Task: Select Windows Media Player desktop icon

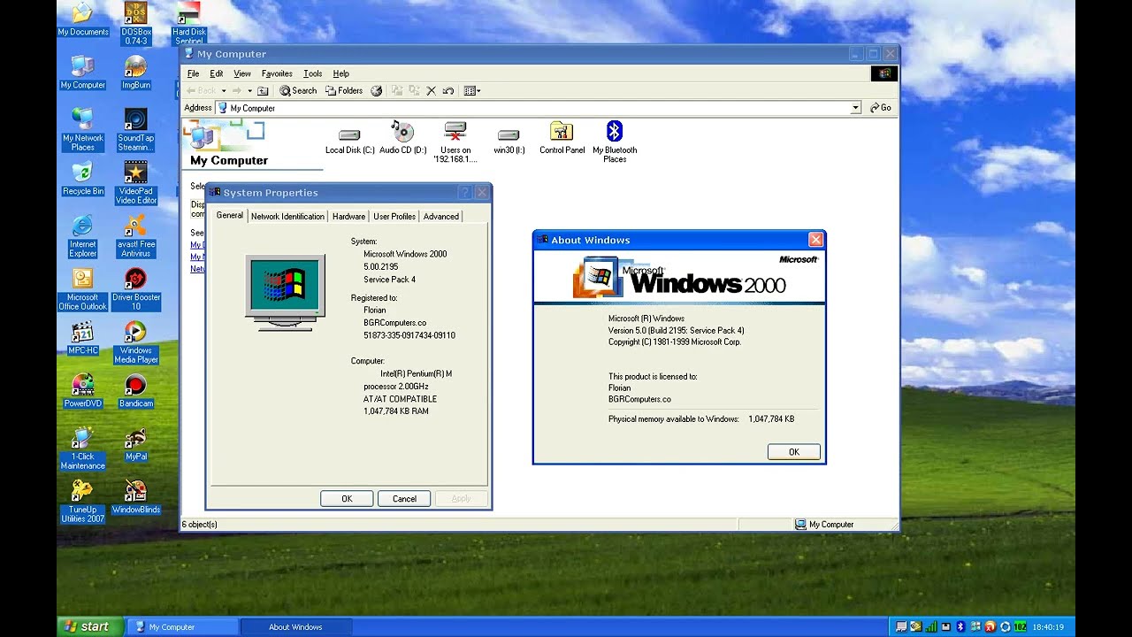Action: pos(135,342)
